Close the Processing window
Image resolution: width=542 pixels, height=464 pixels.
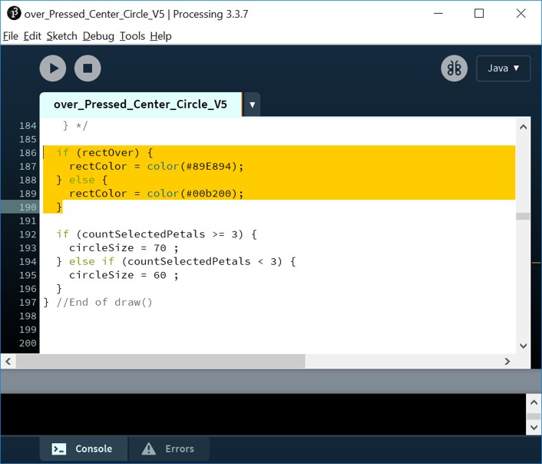[521, 14]
